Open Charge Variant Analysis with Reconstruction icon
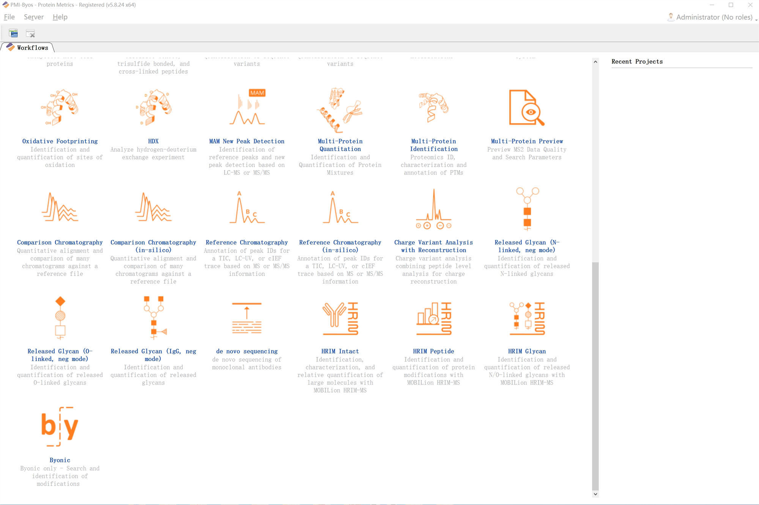Screen dimensions: 759x505 (x=433, y=209)
